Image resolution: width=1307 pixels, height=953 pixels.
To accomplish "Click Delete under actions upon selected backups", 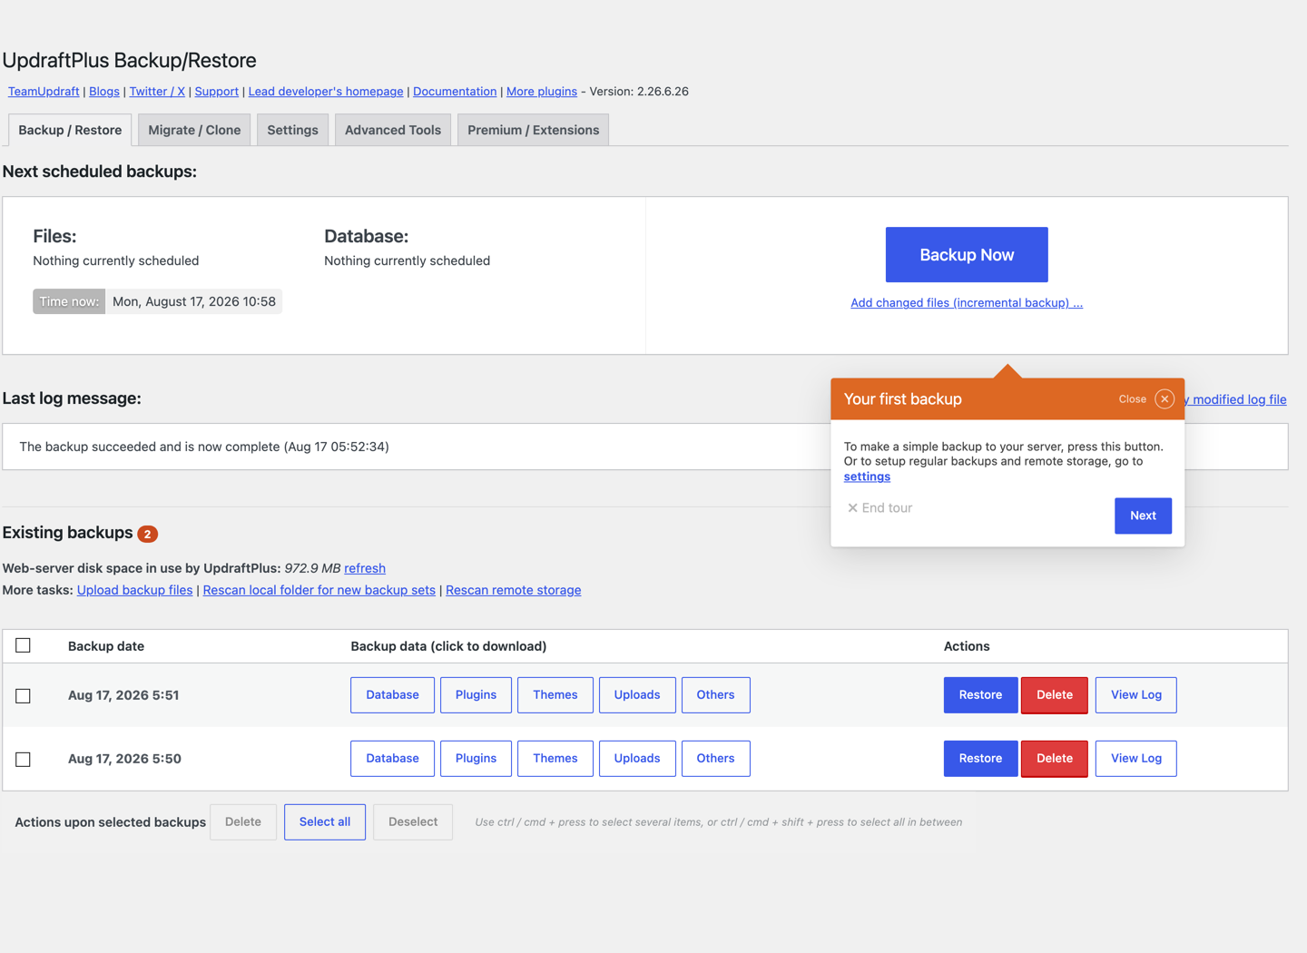I will click(243, 822).
